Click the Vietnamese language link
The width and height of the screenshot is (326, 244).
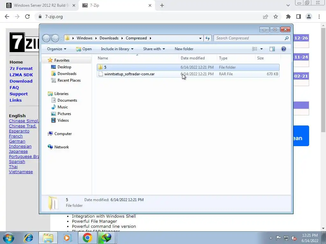(x=21, y=172)
